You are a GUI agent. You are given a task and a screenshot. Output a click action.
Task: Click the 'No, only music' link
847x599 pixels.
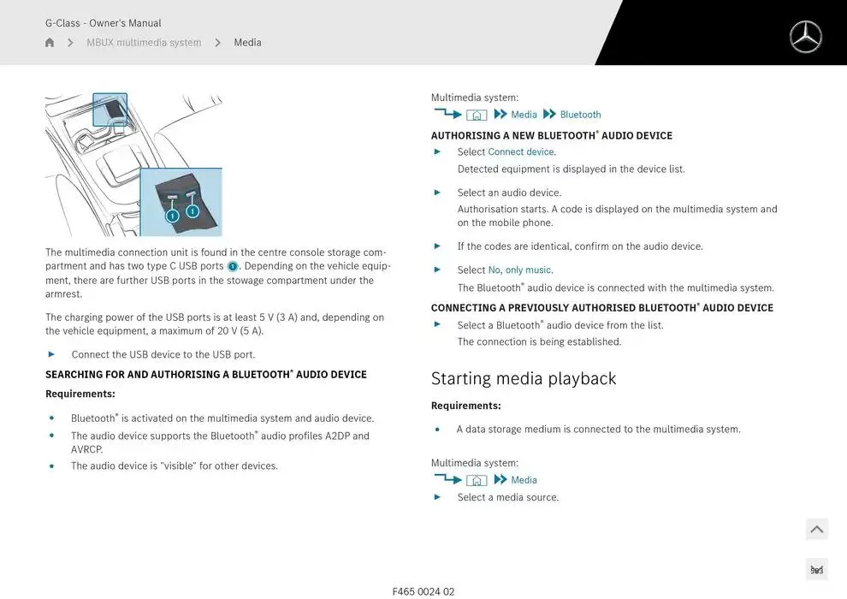coord(519,270)
